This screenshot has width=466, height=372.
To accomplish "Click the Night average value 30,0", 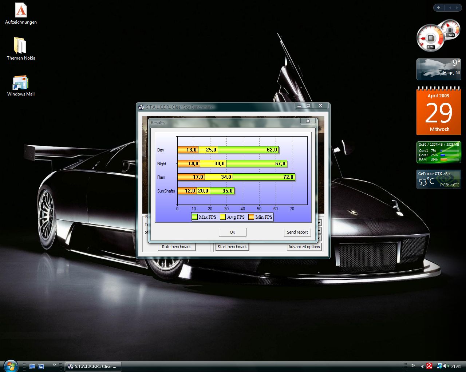I will pyautogui.click(x=220, y=163).
